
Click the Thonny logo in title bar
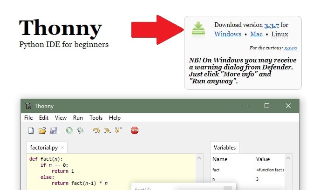(x=28, y=106)
